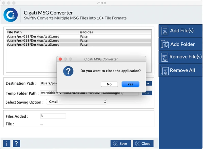Click the File Path column header
The image size is (203, 149).
coord(43,32)
